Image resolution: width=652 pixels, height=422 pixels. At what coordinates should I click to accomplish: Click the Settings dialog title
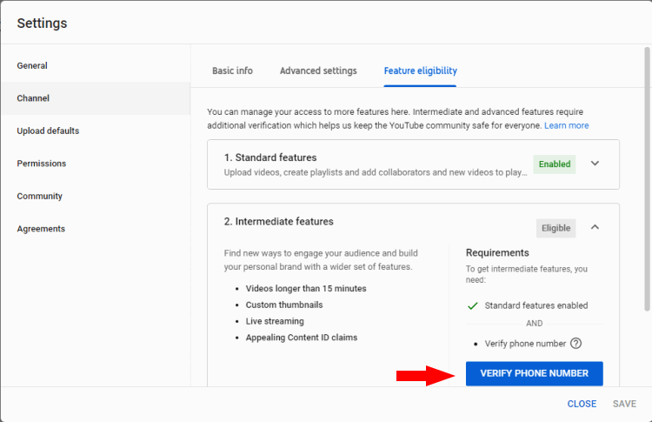tap(42, 23)
